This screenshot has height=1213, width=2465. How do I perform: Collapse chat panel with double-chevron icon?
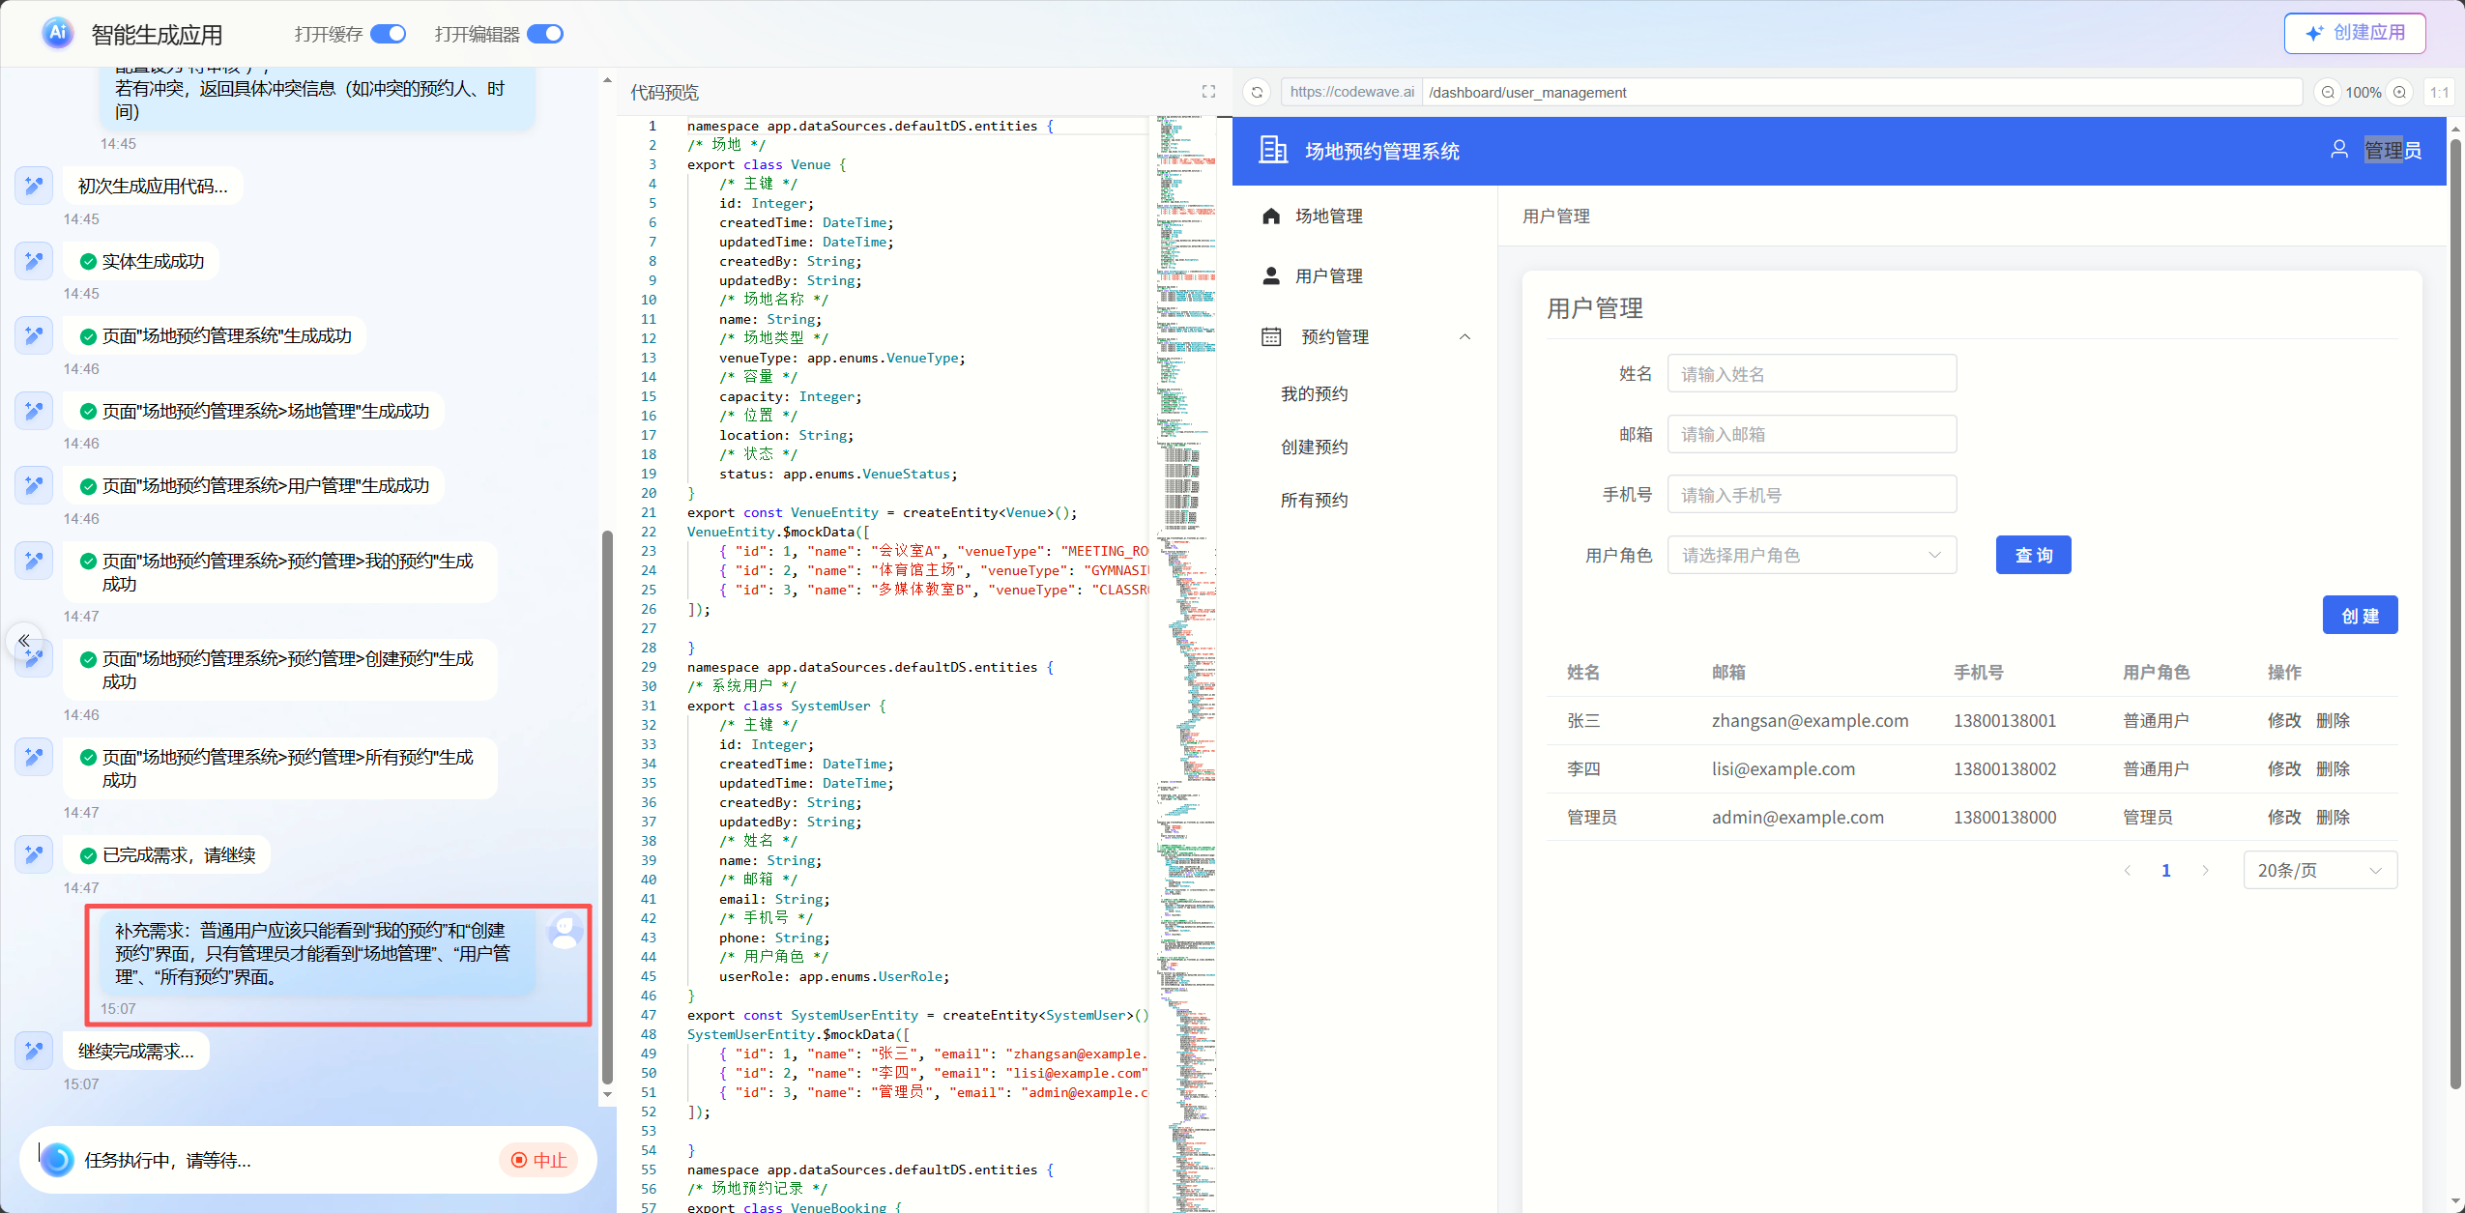[x=24, y=640]
